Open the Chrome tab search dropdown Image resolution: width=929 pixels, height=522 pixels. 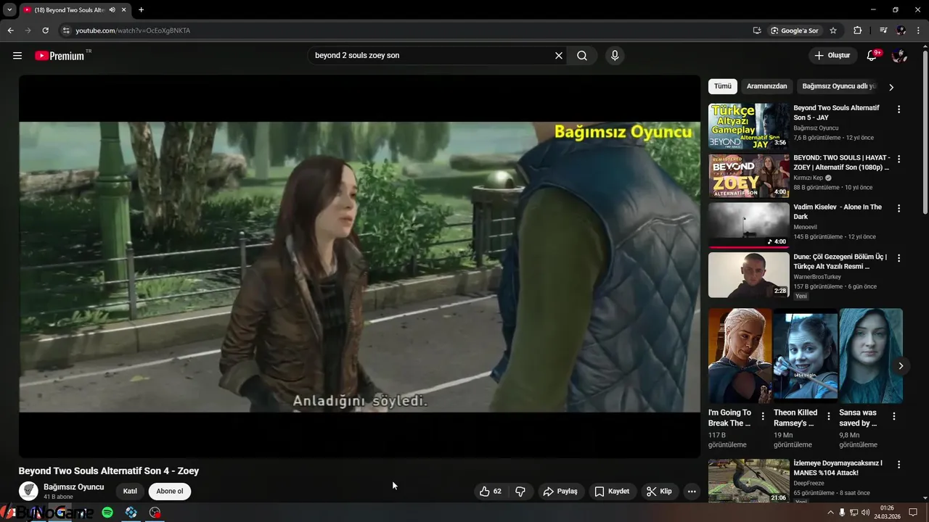pyautogui.click(x=9, y=10)
